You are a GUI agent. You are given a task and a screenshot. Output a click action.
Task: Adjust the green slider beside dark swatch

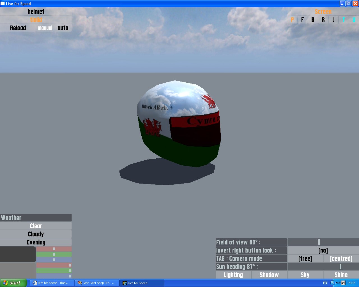pyautogui.click(x=54, y=254)
